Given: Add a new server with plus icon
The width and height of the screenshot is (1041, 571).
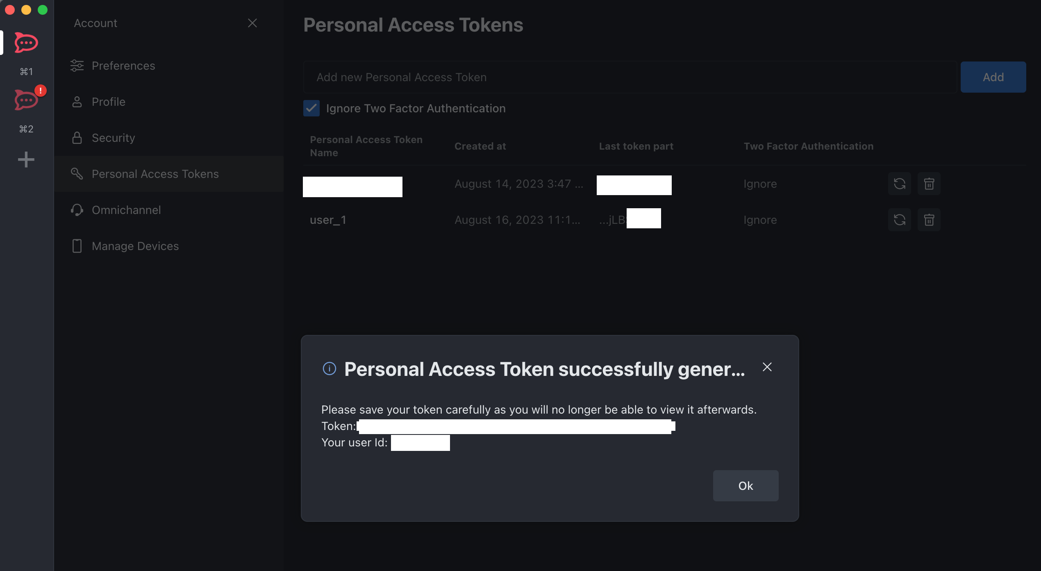Looking at the screenshot, I should [26, 159].
